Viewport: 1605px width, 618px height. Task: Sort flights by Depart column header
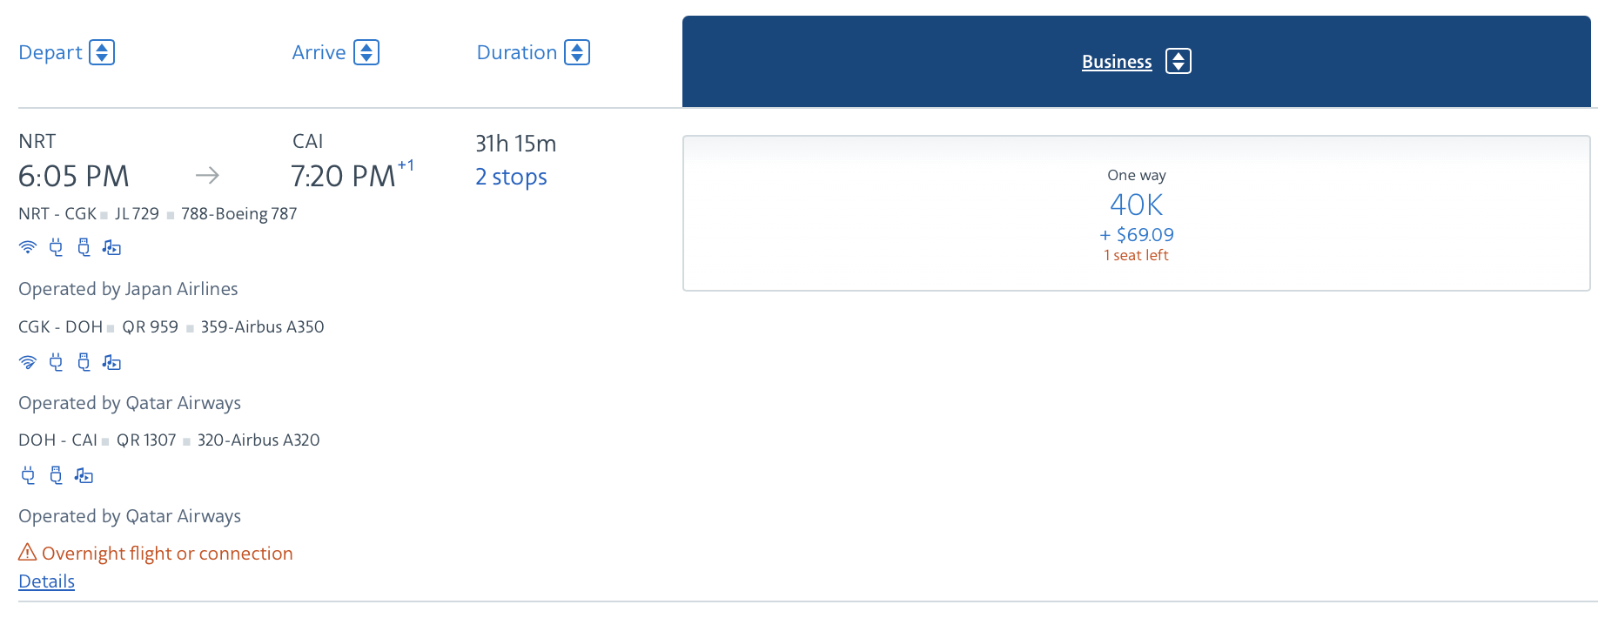[50, 52]
